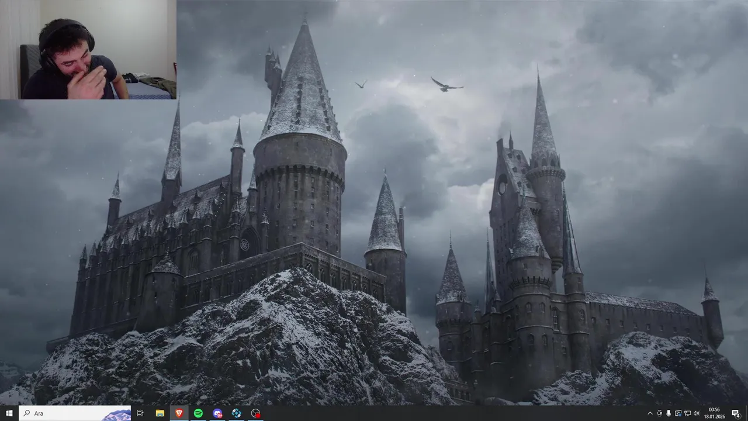Screen dimensions: 748x421
Task: Click the display tray icon with blue dot
Action: click(x=678, y=413)
